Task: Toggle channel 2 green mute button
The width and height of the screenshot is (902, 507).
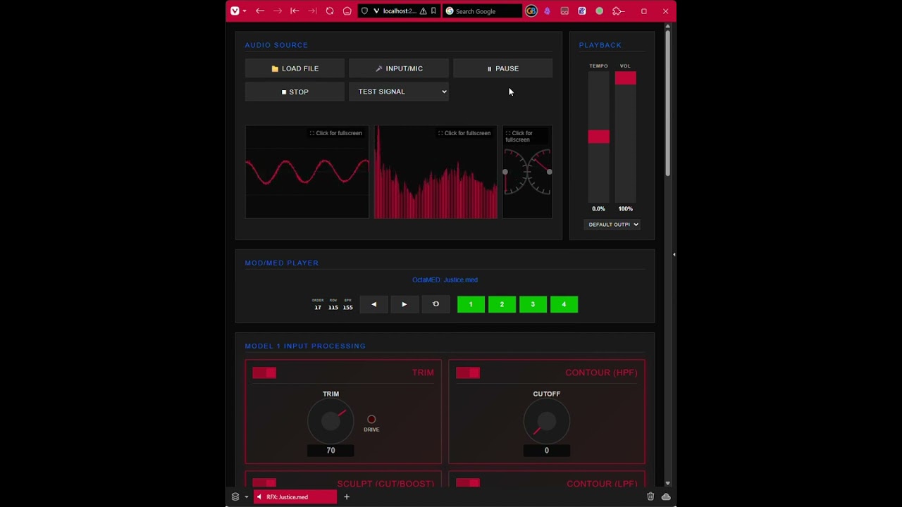Action: point(502,304)
